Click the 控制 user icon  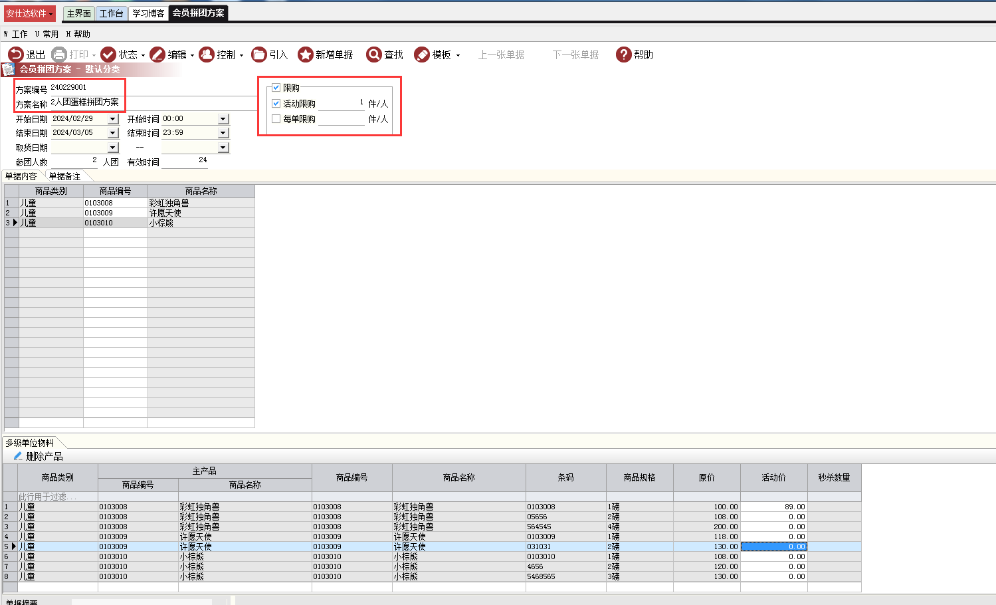207,55
